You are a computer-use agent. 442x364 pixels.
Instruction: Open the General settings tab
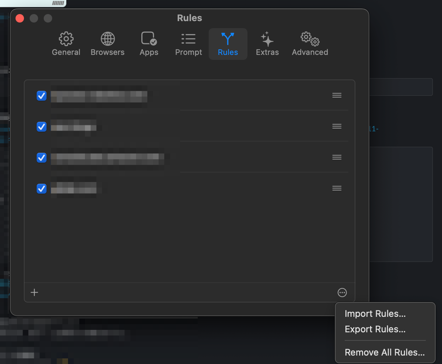pos(66,44)
